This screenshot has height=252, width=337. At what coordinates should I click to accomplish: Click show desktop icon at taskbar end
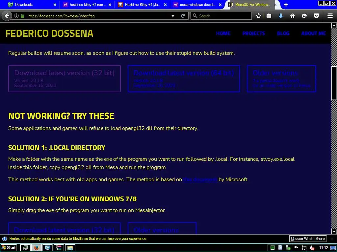tap(333, 248)
